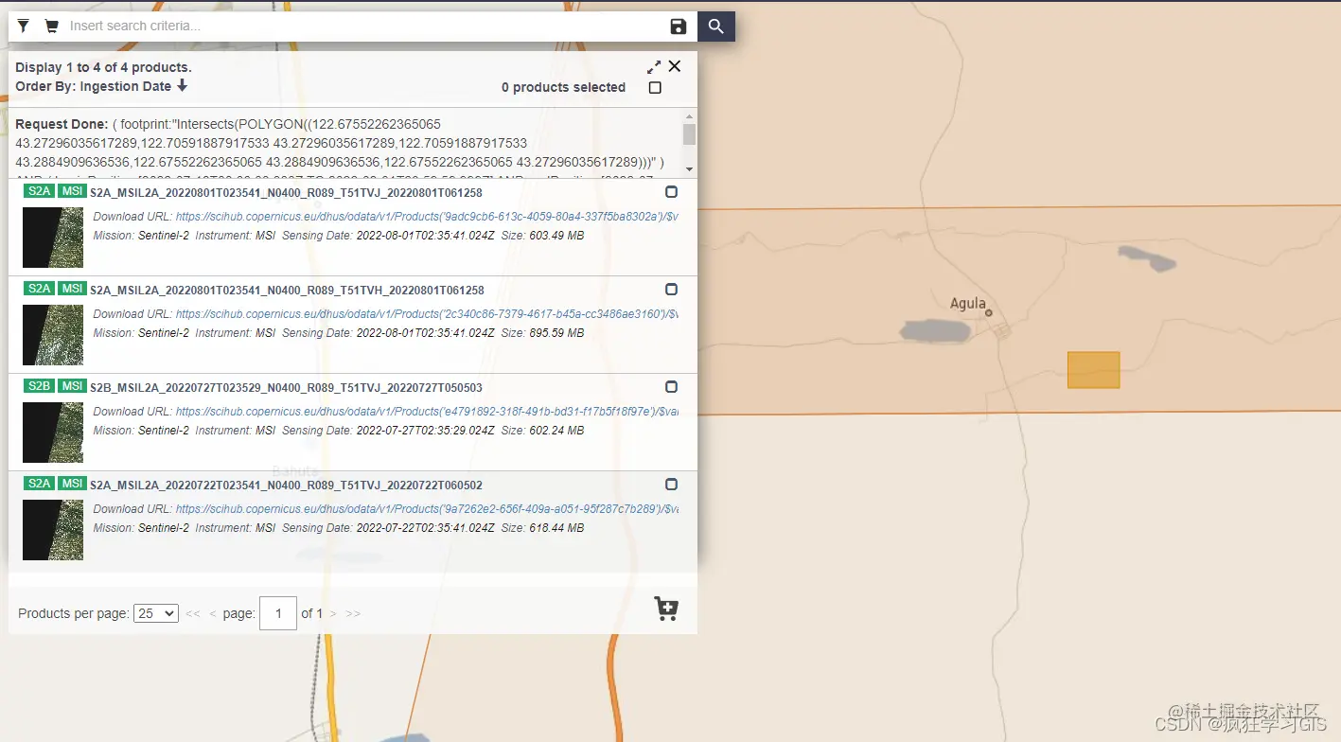
Task: Open download URL of S2A 20220722 product
Action: pos(427,509)
